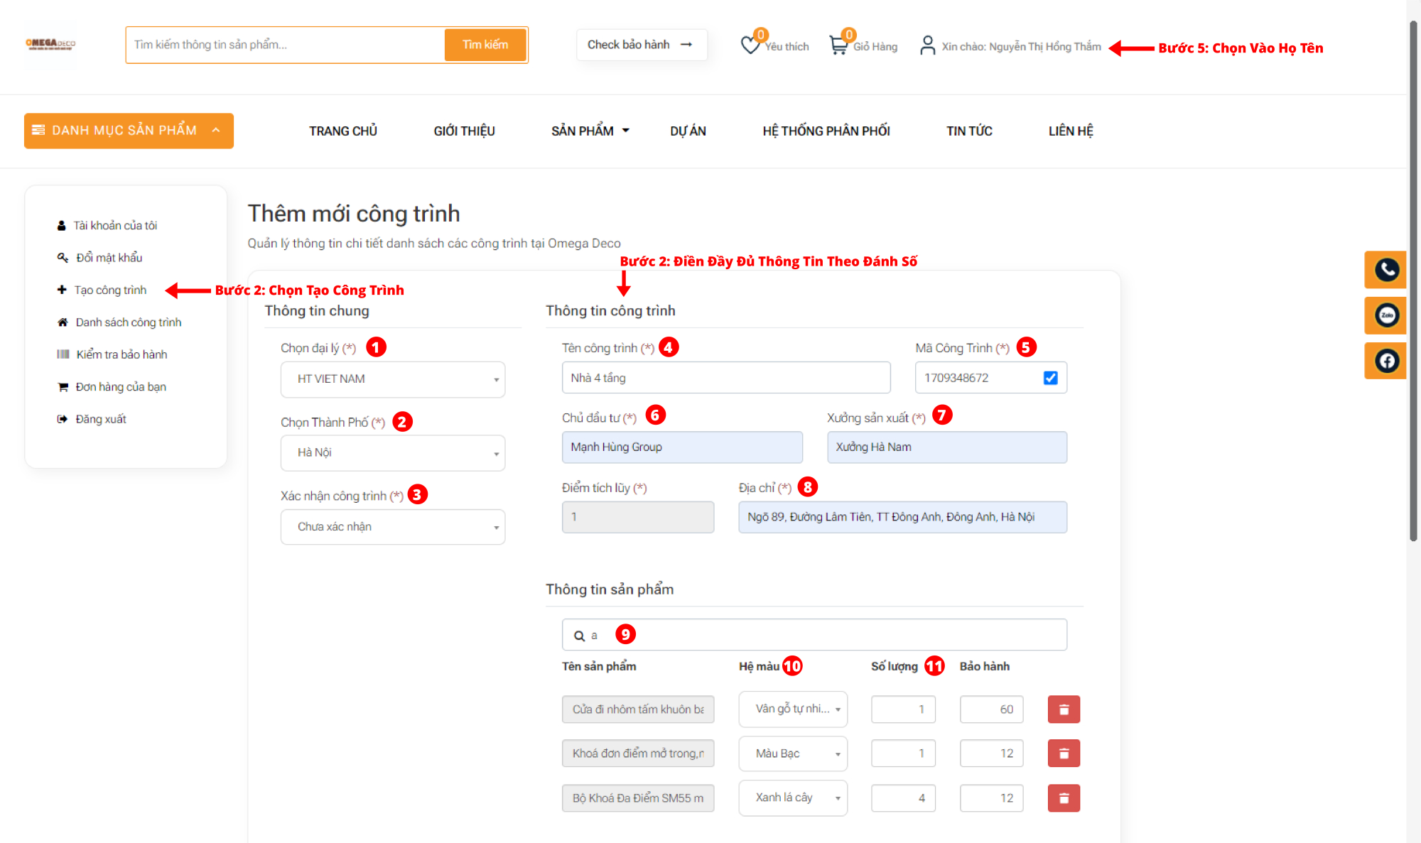Open the wishlist heart icon
This screenshot has height=843, width=1421.
click(750, 45)
